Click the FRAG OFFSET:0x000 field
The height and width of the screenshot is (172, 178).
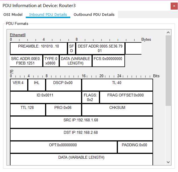(126, 97)
